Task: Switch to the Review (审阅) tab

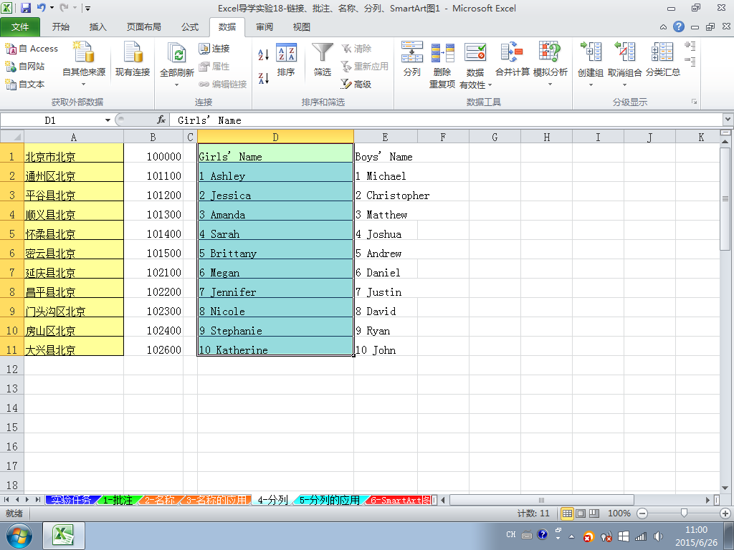Action: pos(264,27)
